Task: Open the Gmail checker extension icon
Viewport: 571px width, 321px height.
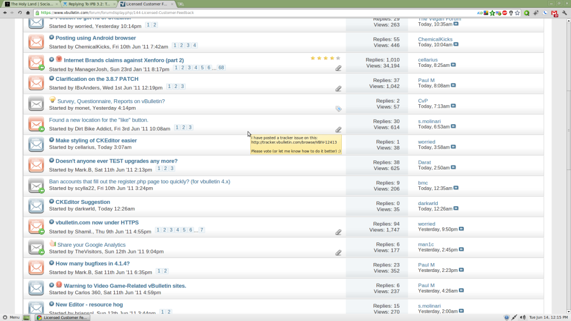Action: point(554,13)
